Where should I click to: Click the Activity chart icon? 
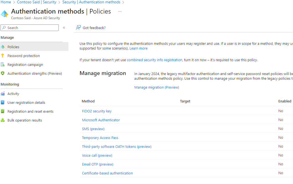3,94
